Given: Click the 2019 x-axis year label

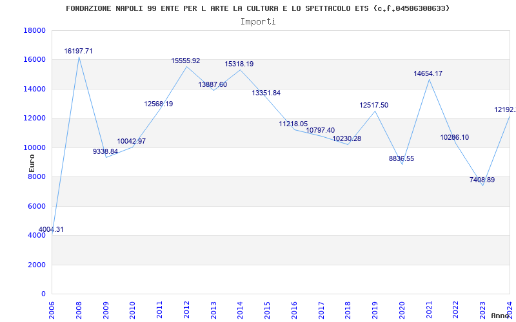Looking at the screenshot, I should point(375,310).
